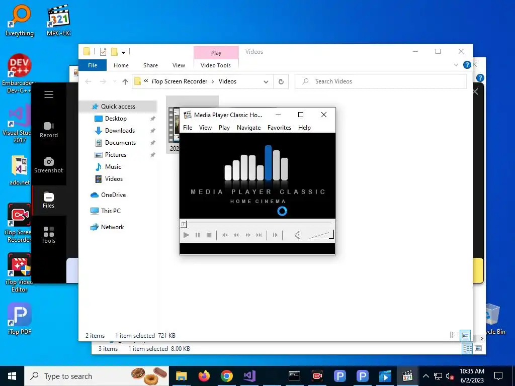Select Network in navigation pane
The image size is (515, 386).
[x=112, y=227]
